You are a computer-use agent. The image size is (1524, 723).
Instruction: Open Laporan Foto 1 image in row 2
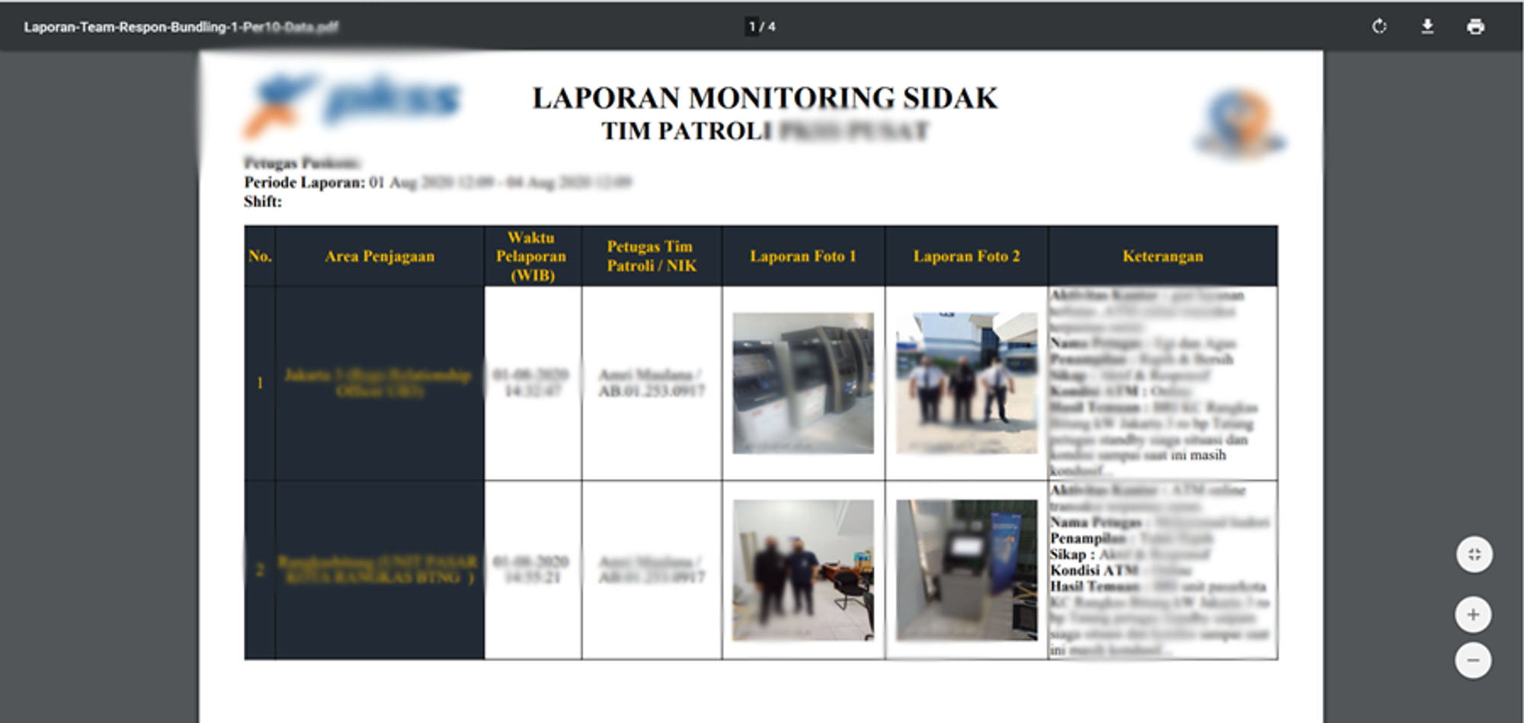(803, 570)
